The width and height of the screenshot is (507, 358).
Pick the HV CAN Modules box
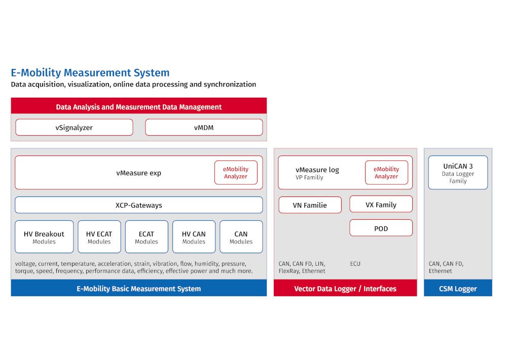[x=194, y=237]
